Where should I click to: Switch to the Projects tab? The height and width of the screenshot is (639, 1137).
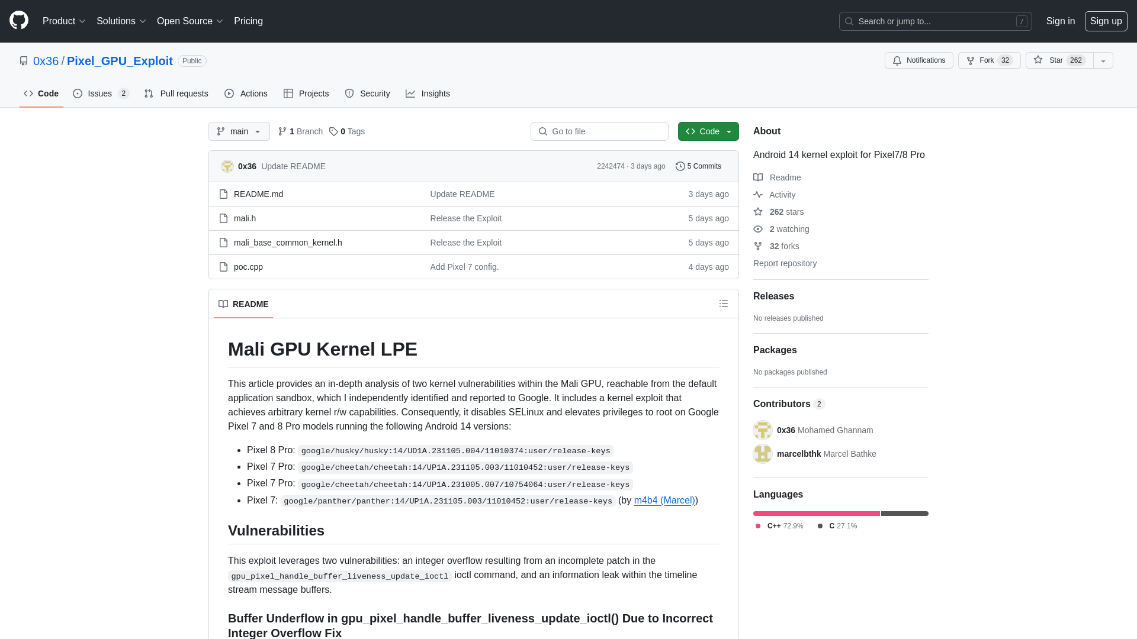(x=306, y=93)
